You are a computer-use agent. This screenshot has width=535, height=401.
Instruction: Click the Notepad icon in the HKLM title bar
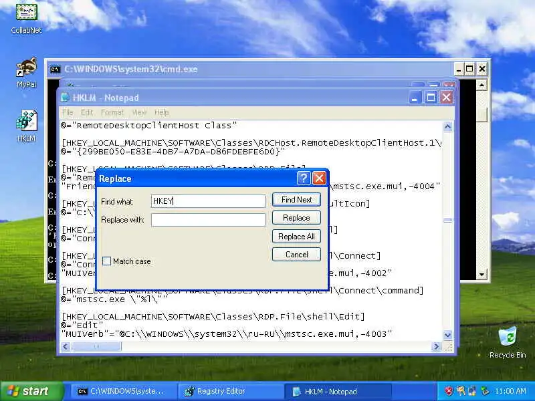65,98
